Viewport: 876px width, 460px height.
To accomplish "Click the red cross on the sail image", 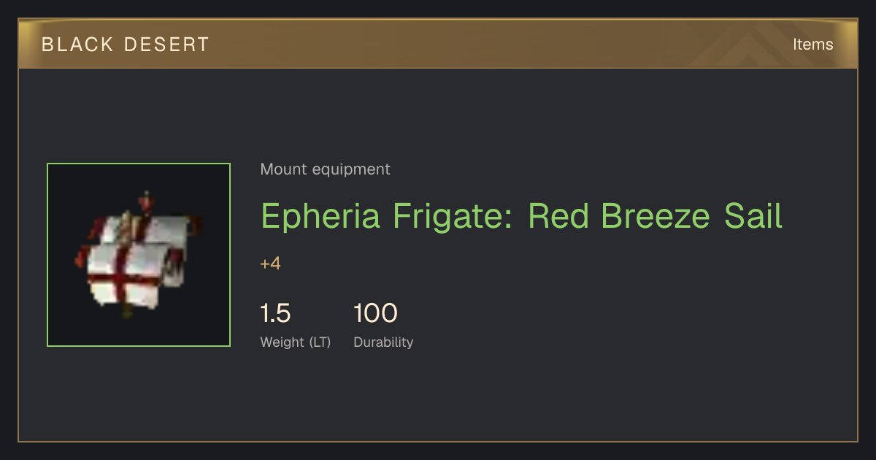I will tap(120, 274).
